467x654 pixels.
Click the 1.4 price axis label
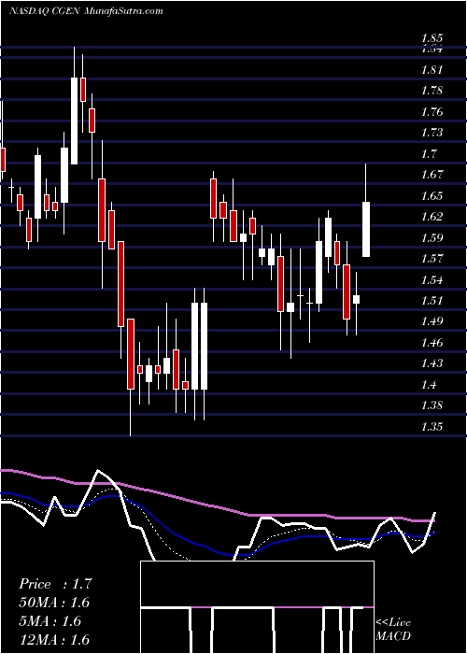pyautogui.click(x=429, y=385)
